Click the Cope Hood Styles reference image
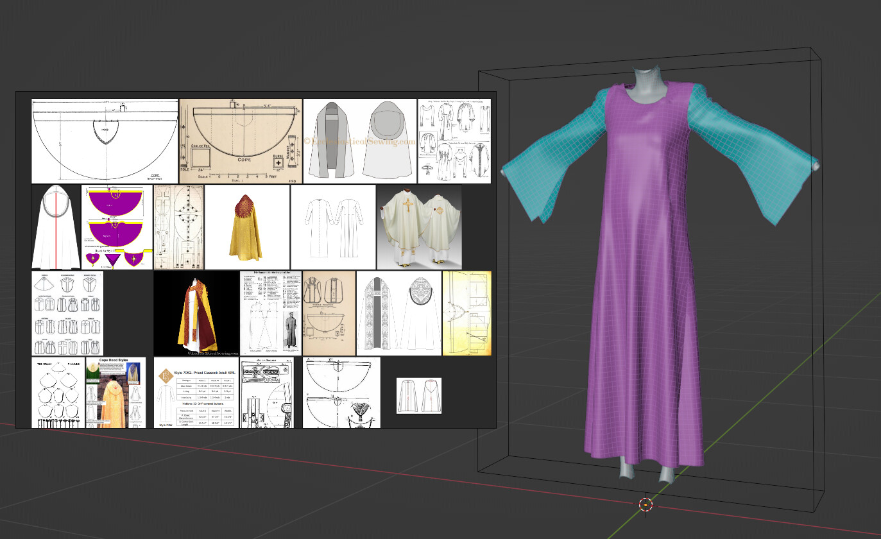 [x=115, y=393]
